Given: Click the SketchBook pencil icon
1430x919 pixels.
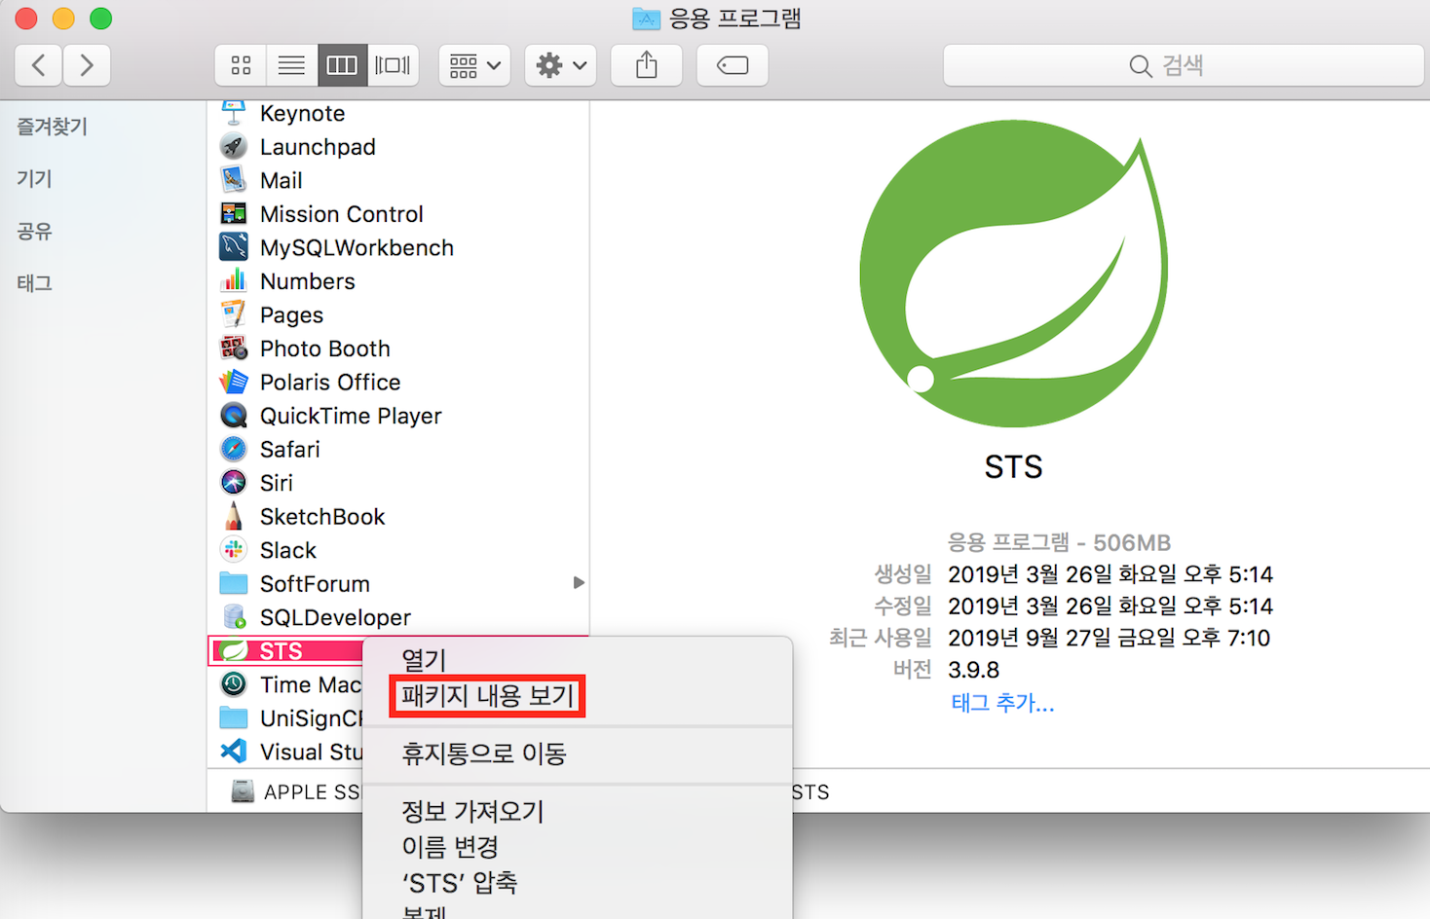Looking at the screenshot, I should (x=234, y=516).
